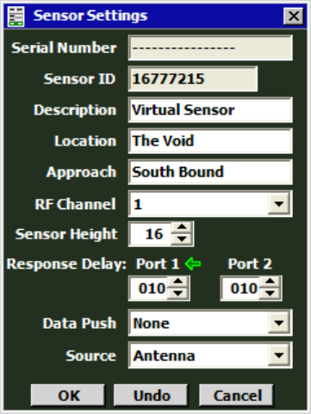Close the Sensor Settings window
311x414 pixels.
294,16
